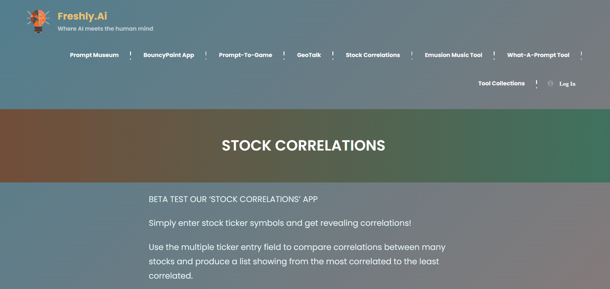Click the Freshly.Ai lightbulb brain logo
610x289 pixels.
pyautogui.click(x=38, y=21)
